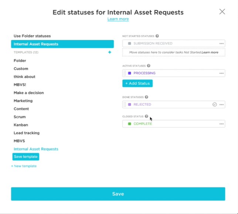
Task: Select the Scrum template
Action: click(20, 117)
